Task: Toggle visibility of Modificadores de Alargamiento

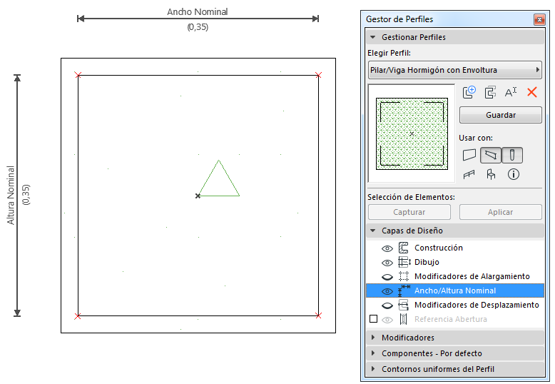Action: (x=387, y=277)
